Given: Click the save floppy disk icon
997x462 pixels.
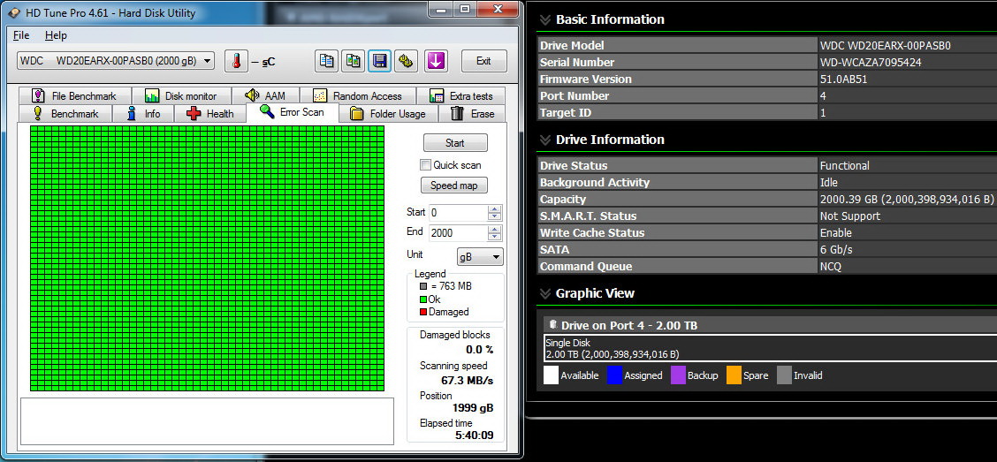Looking at the screenshot, I should (379, 61).
